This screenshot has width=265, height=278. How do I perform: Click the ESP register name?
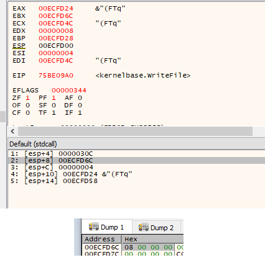pyautogui.click(x=19, y=46)
